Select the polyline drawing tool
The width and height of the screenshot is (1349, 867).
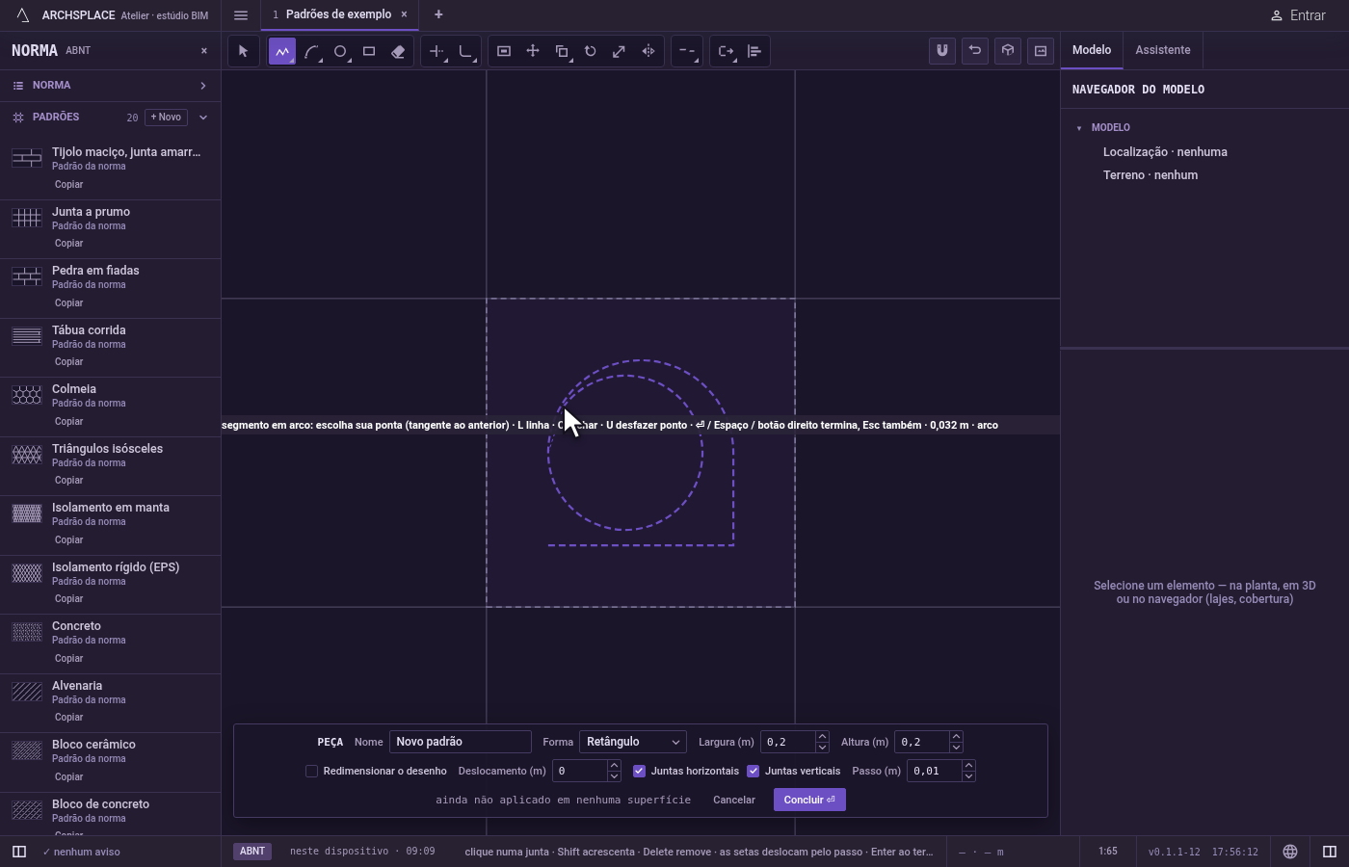point(281,51)
